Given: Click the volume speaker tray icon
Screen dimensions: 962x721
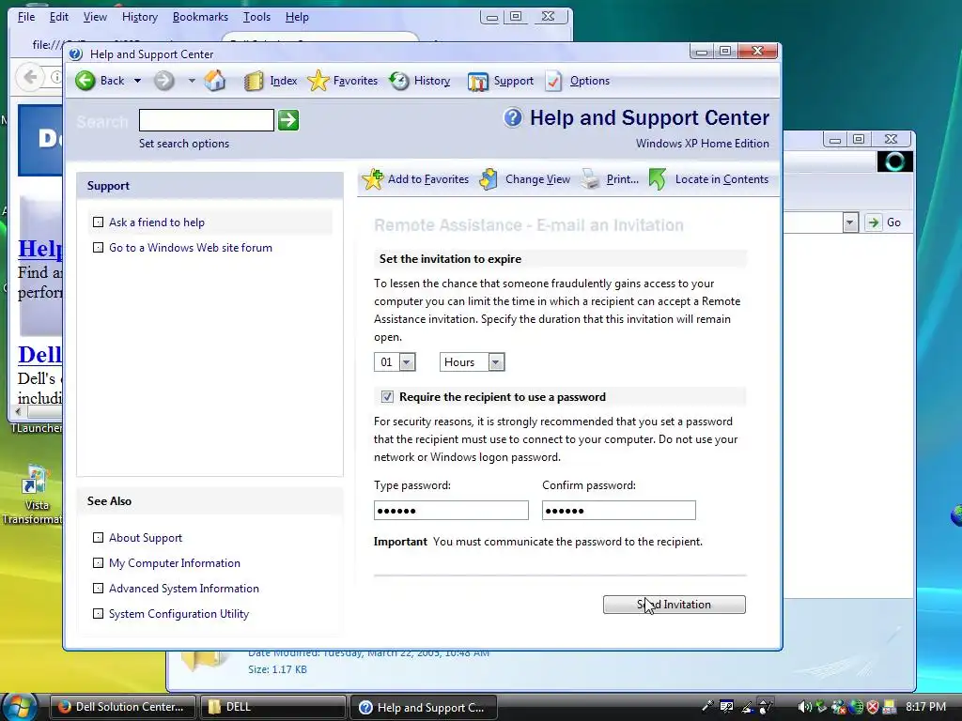Looking at the screenshot, I should [804, 707].
